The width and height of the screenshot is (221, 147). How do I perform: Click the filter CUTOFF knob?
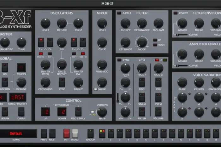click(x=125, y=23)
